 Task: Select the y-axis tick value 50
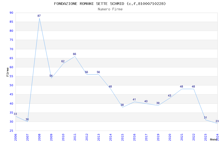(x=11, y=85)
